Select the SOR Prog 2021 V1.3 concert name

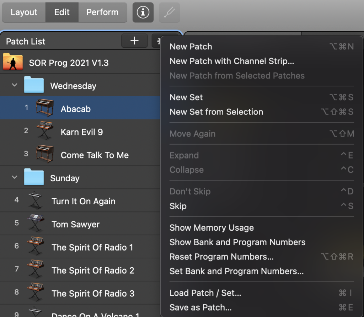click(x=69, y=63)
